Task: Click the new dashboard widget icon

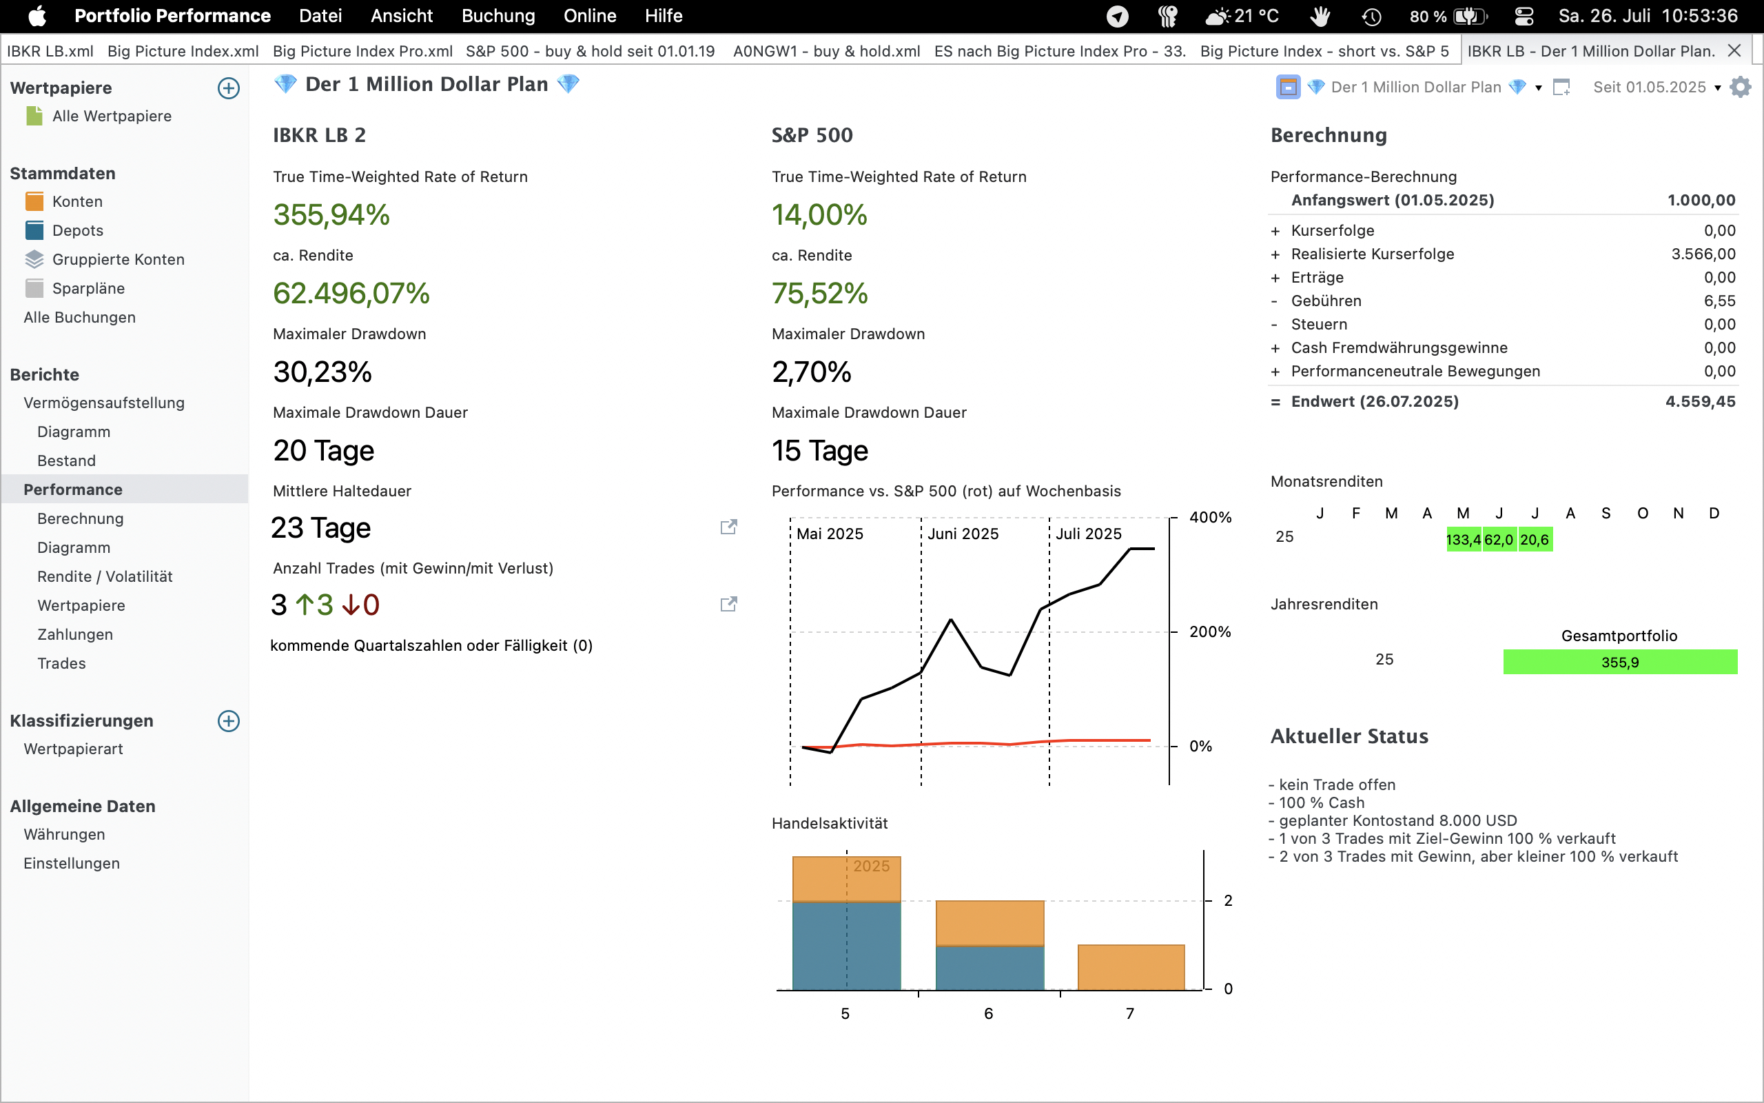Action: (1561, 88)
